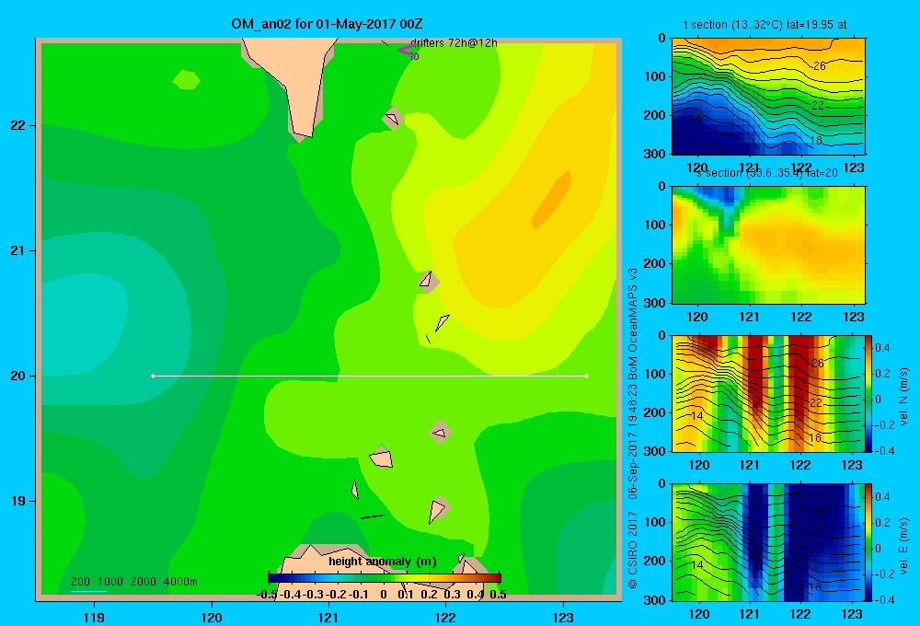The width and height of the screenshot is (920, 626).
Task: Click the "26" contour label in the temperature section
Action: (820, 65)
